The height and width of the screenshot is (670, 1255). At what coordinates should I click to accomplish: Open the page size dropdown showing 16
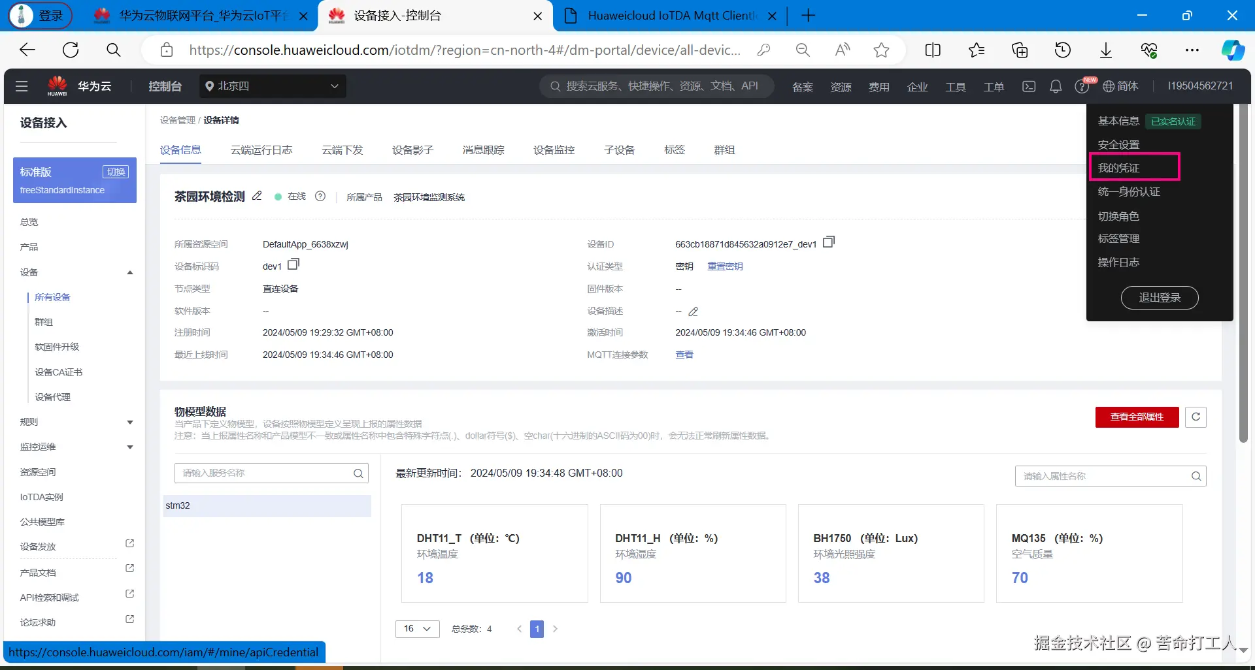[417, 628]
